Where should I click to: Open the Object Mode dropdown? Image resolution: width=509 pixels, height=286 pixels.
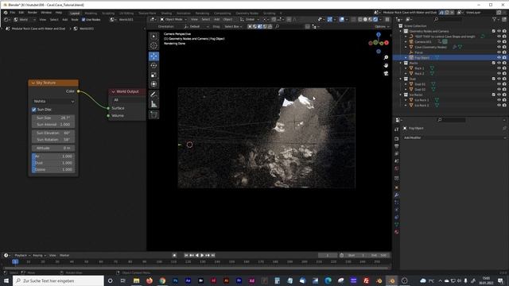coord(173,19)
